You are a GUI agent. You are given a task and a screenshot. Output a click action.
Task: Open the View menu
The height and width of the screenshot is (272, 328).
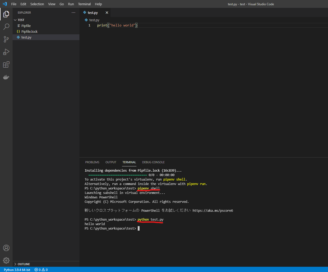pyautogui.click(x=52, y=4)
